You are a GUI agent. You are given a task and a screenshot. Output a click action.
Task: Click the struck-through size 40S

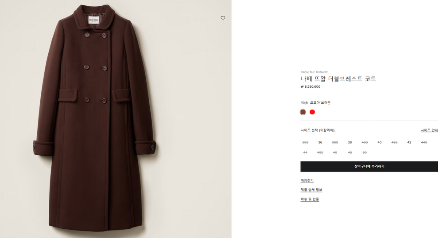(x=365, y=142)
